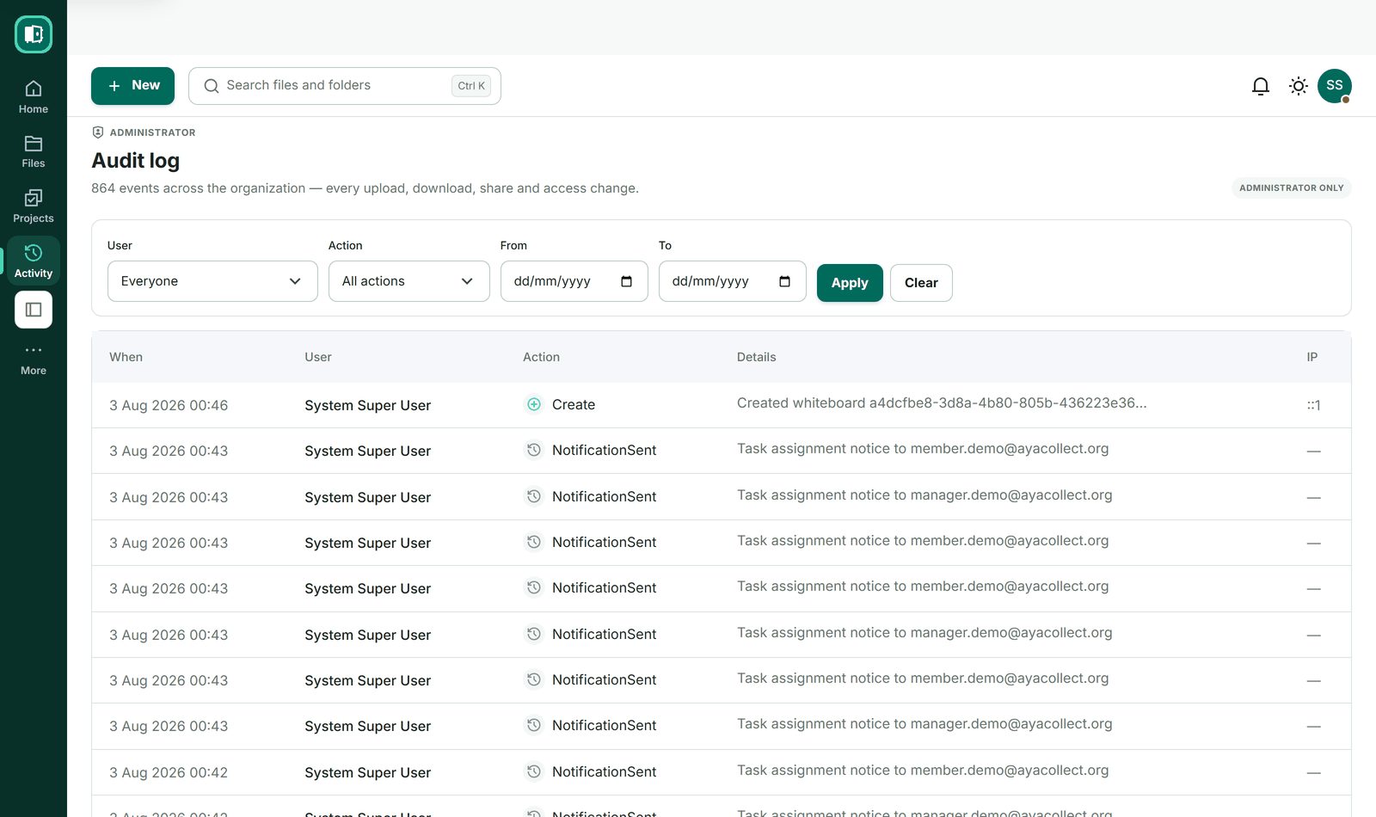Open the SS user avatar menu
1376x817 pixels.
[x=1335, y=86]
